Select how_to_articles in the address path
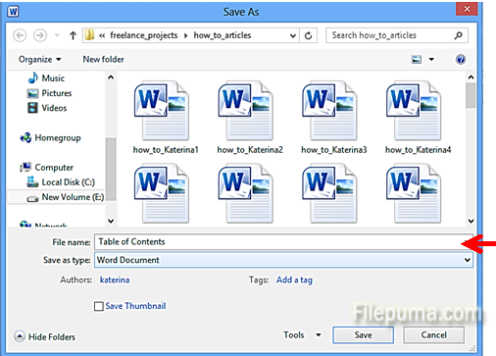This screenshot has height=356, width=496. click(x=223, y=35)
